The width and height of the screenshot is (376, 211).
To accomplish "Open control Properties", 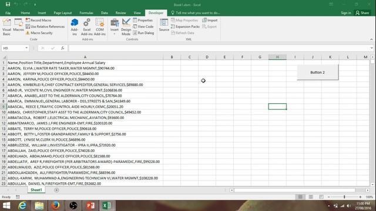I will pos(143,21).
